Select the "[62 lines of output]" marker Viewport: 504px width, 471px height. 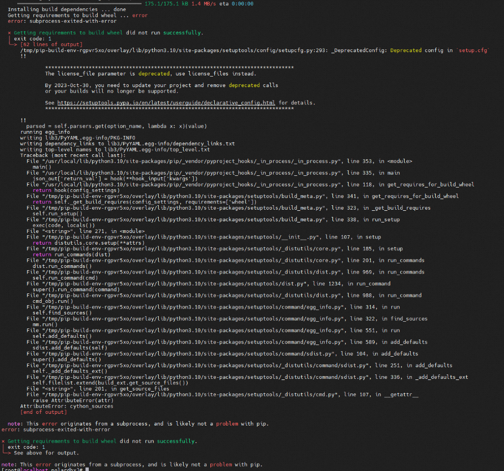pyautogui.click(x=52, y=44)
